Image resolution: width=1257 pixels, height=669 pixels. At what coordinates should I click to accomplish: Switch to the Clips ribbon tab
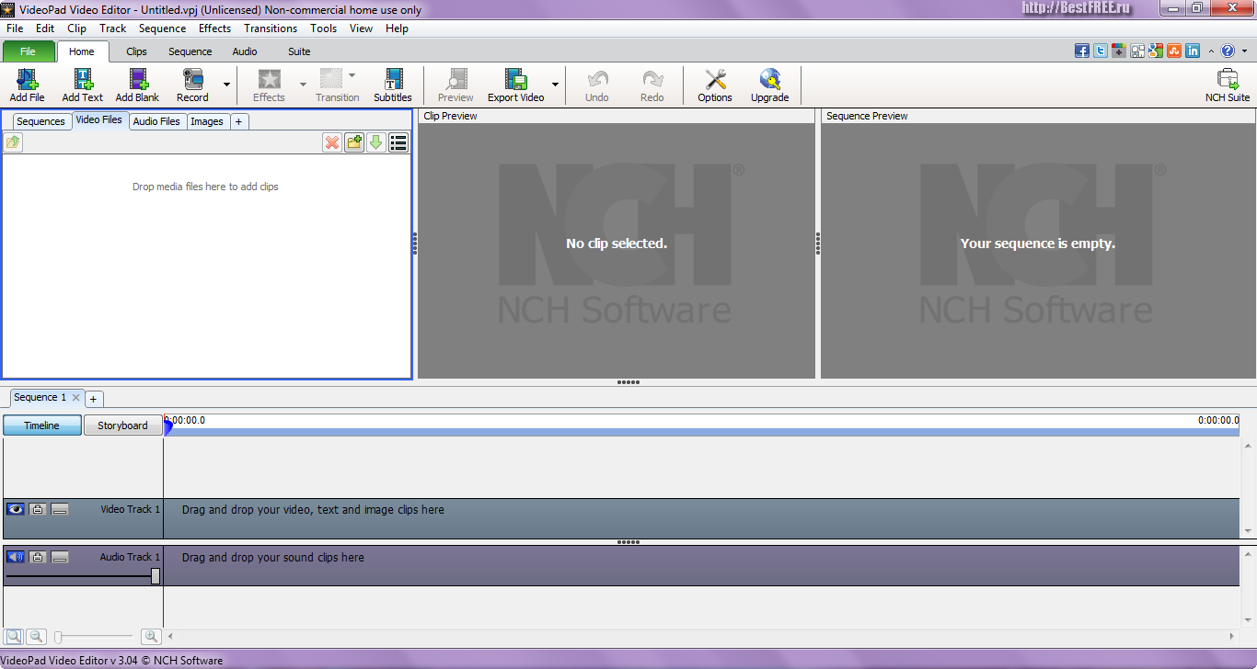pyautogui.click(x=136, y=51)
